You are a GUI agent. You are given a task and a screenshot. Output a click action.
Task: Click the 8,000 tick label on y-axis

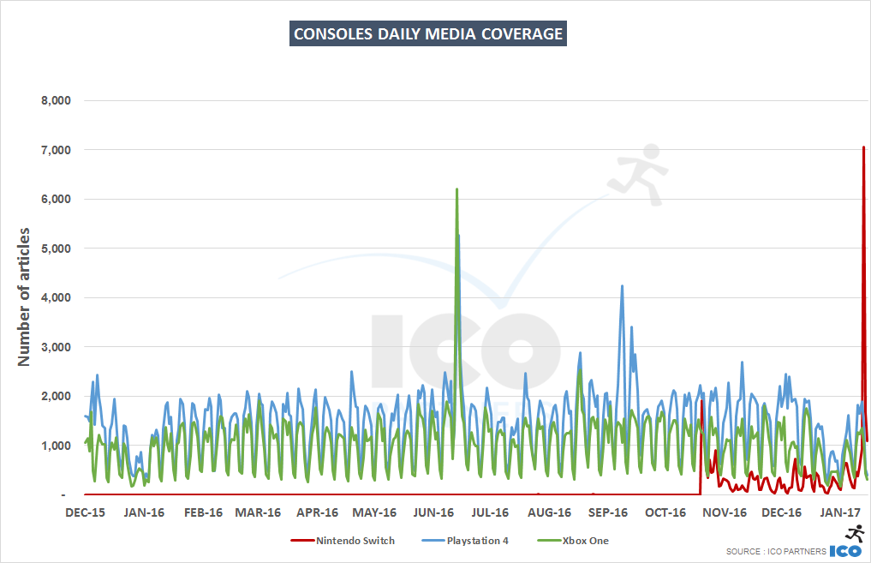click(x=56, y=100)
